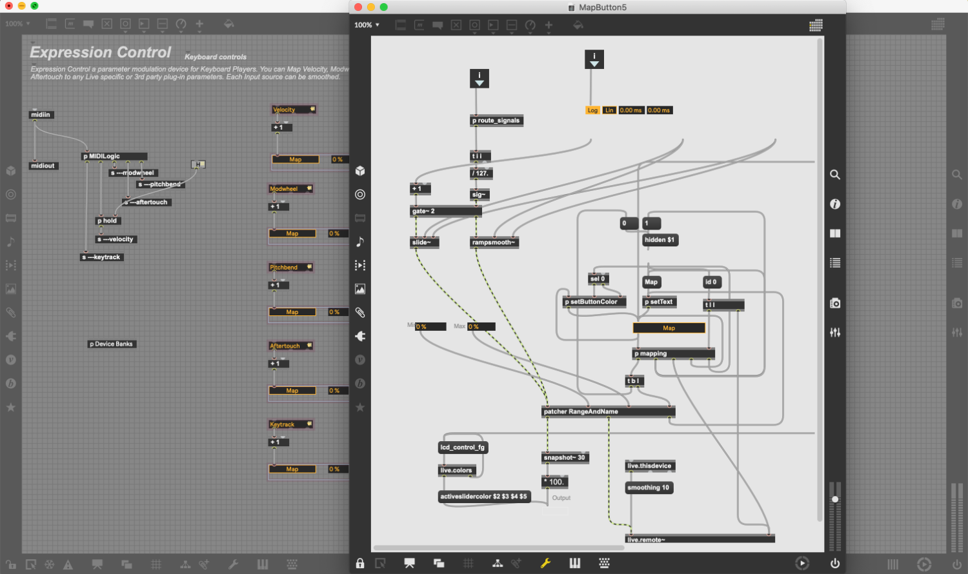This screenshot has height=574, width=968.
Task: Open the inspector info icon in right sidebar
Action: [834, 204]
